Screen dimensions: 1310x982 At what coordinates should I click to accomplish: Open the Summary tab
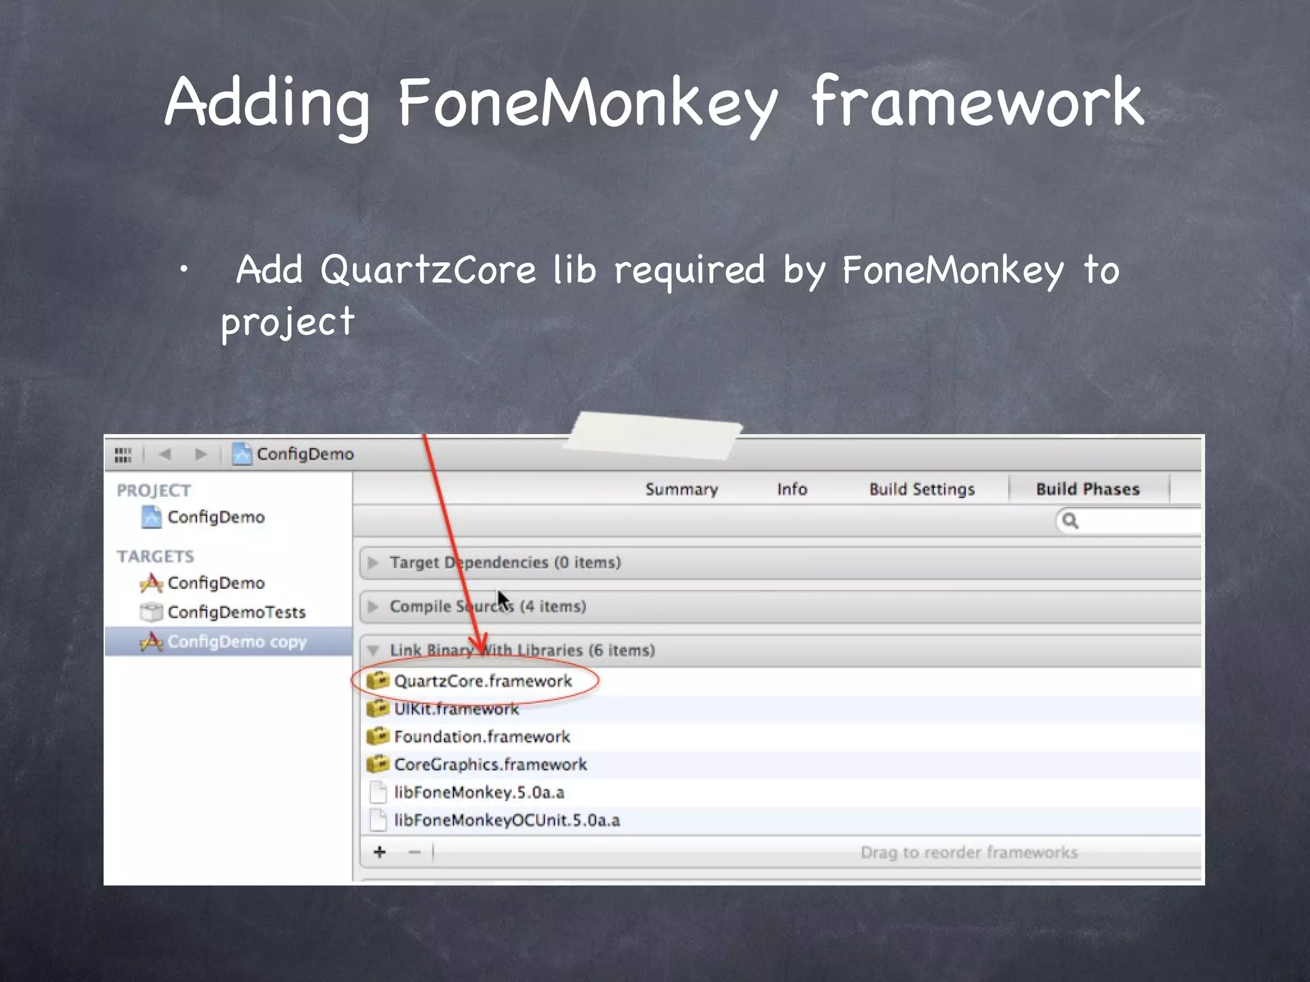click(681, 489)
